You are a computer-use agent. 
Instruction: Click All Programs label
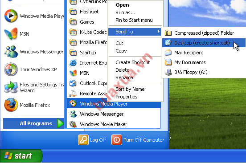(x=36, y=123)
